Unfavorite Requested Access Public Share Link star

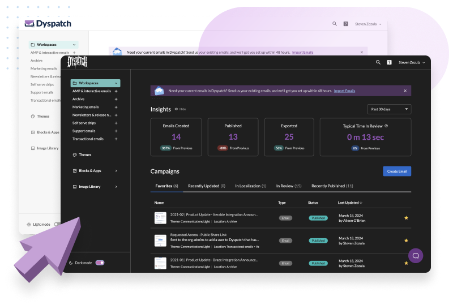point(406,240)
